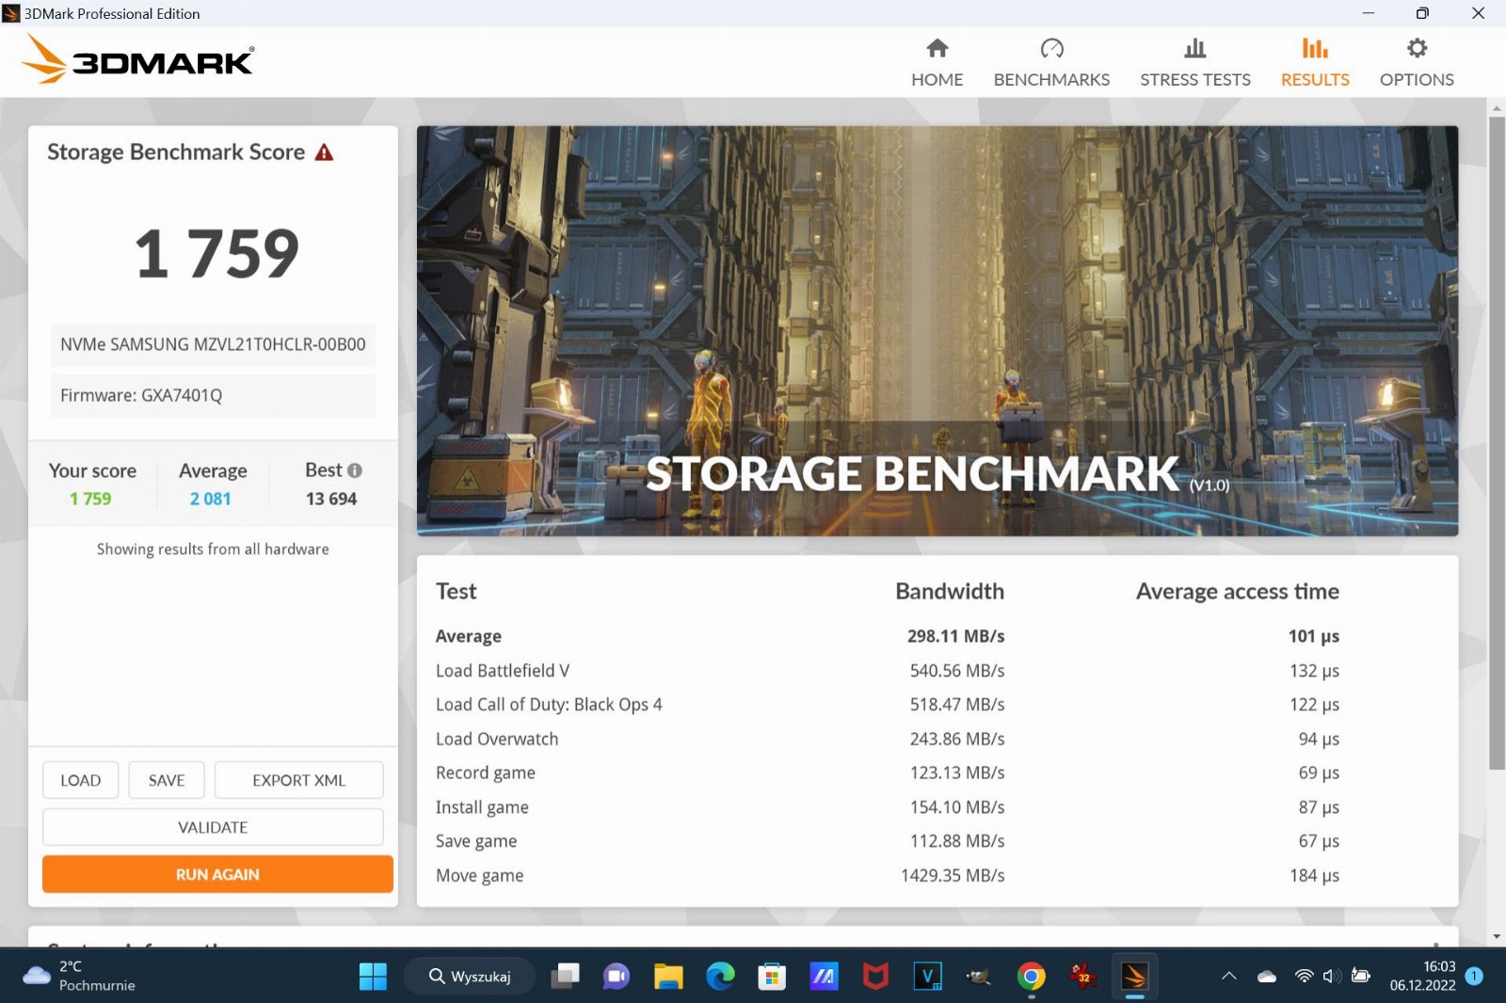Click the 1429.35 MB/s bandwidth value

click(x=953, y=876)
